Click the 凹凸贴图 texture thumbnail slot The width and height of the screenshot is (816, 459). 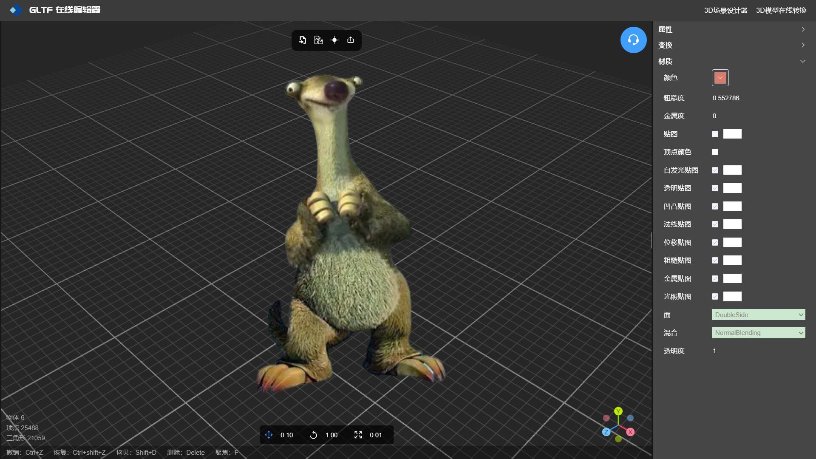tap(732, 206)
